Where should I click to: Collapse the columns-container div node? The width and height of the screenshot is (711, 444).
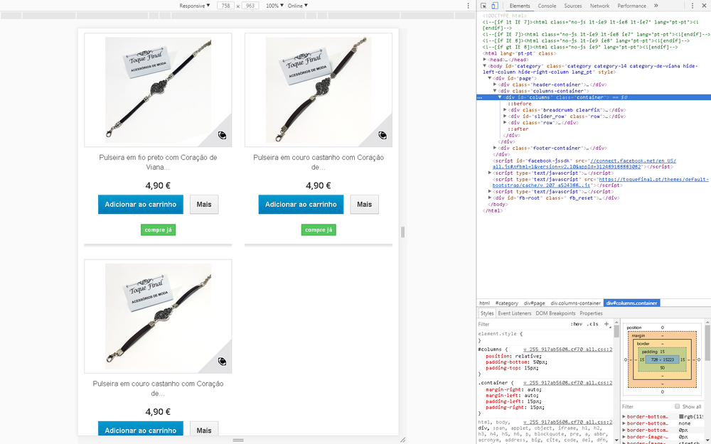(x=495, y=91)
